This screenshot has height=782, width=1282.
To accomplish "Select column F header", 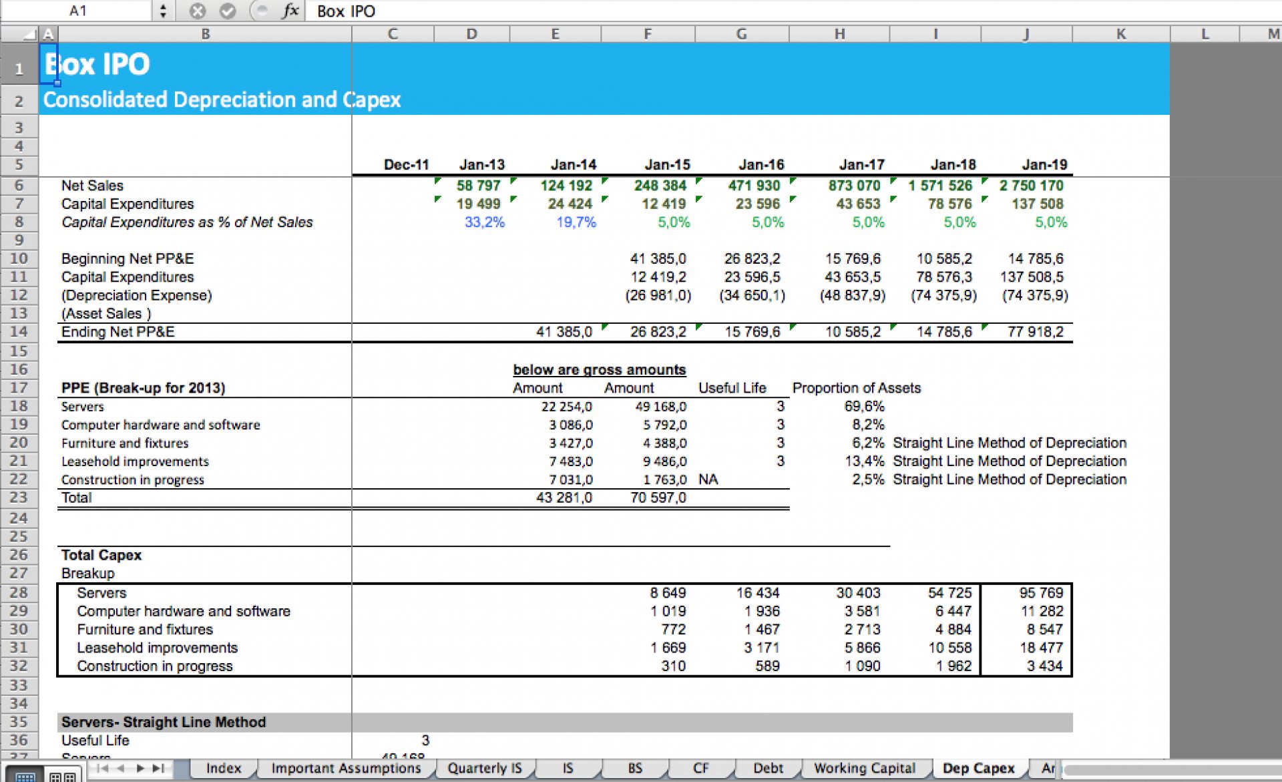I will [648, 34].
